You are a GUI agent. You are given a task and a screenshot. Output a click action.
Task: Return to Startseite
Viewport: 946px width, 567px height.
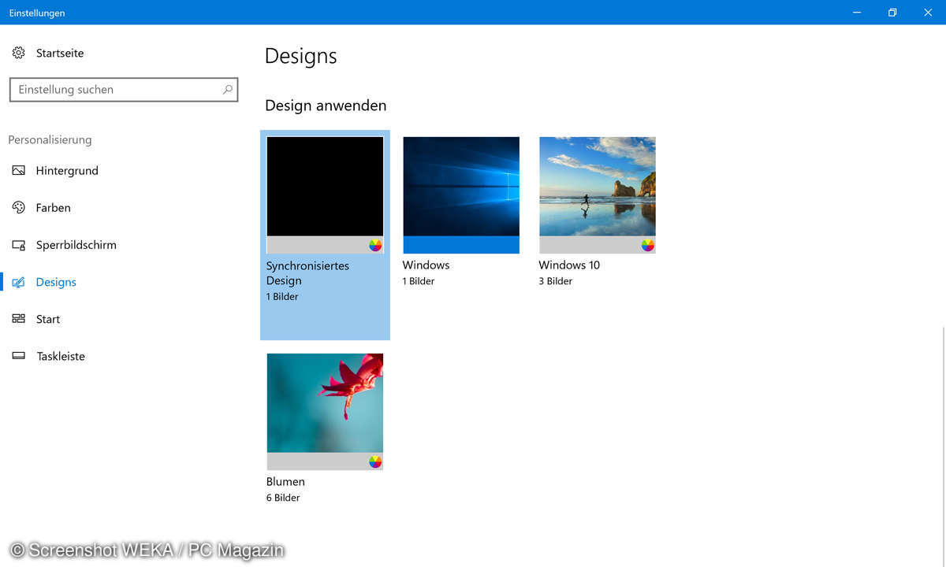click(x=47, y=53)
